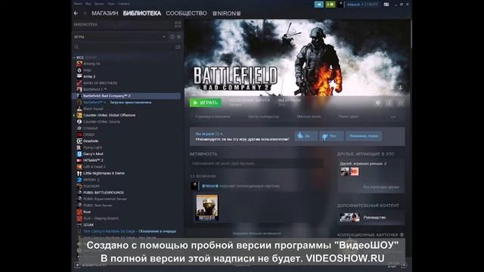Click the blue announcements icon in title bar

(319, 5)
